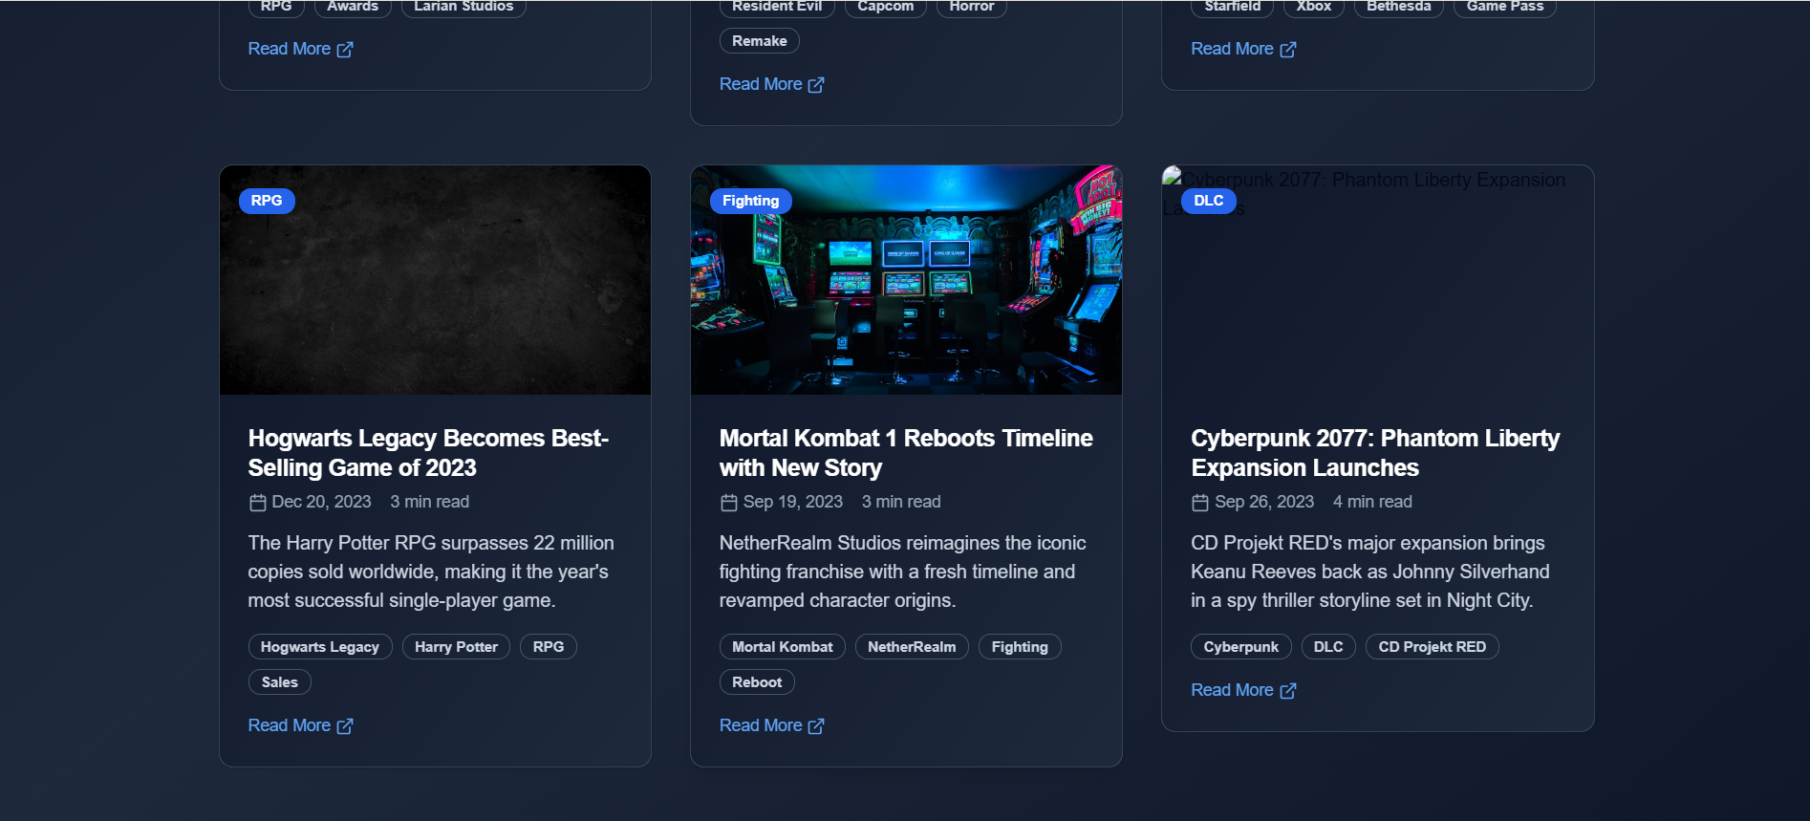Select the Sales tag
Screen dimensions: 1810x821
click(280, 682)
